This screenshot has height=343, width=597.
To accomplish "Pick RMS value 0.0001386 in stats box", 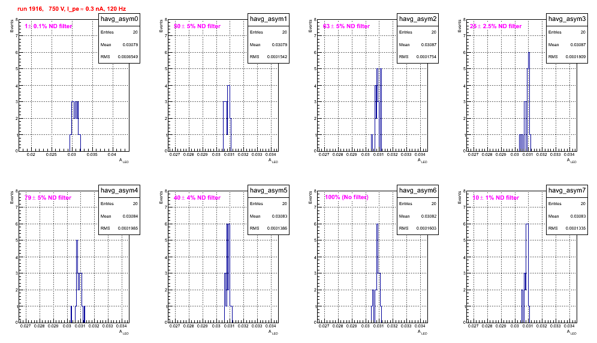I will click(x=277, y=228).
